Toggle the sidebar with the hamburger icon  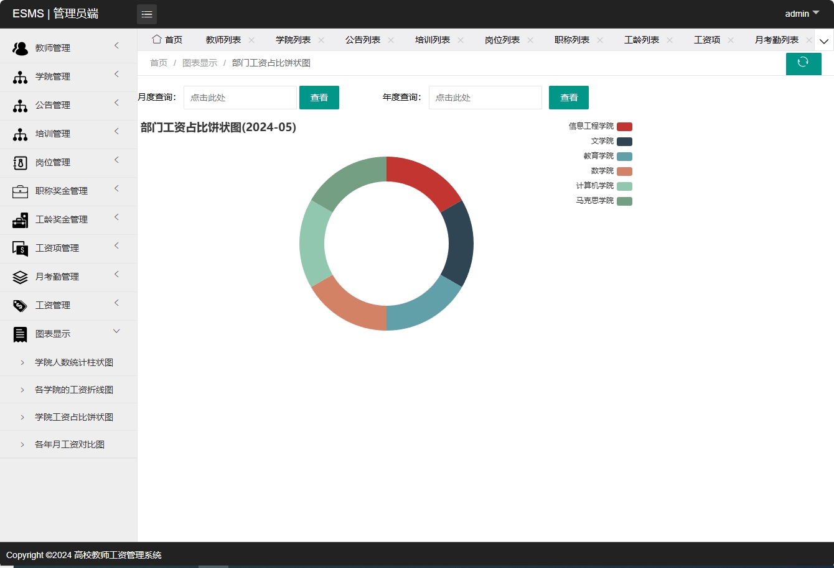[147, 14]
